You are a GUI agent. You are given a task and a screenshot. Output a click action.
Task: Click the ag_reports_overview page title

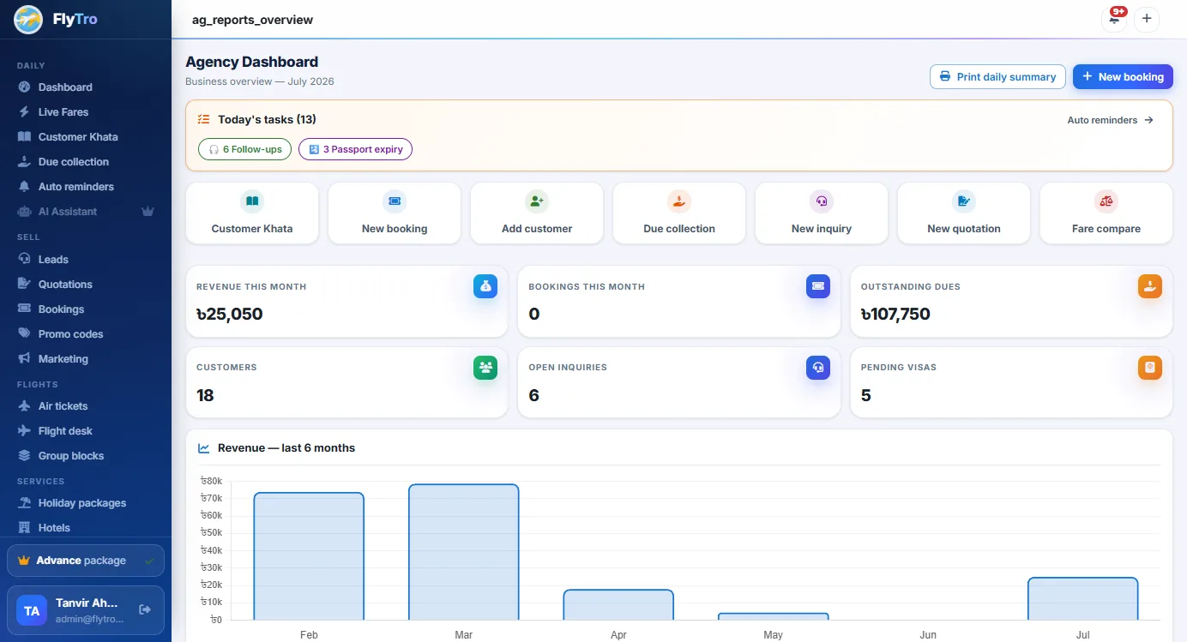coord(252,20)
